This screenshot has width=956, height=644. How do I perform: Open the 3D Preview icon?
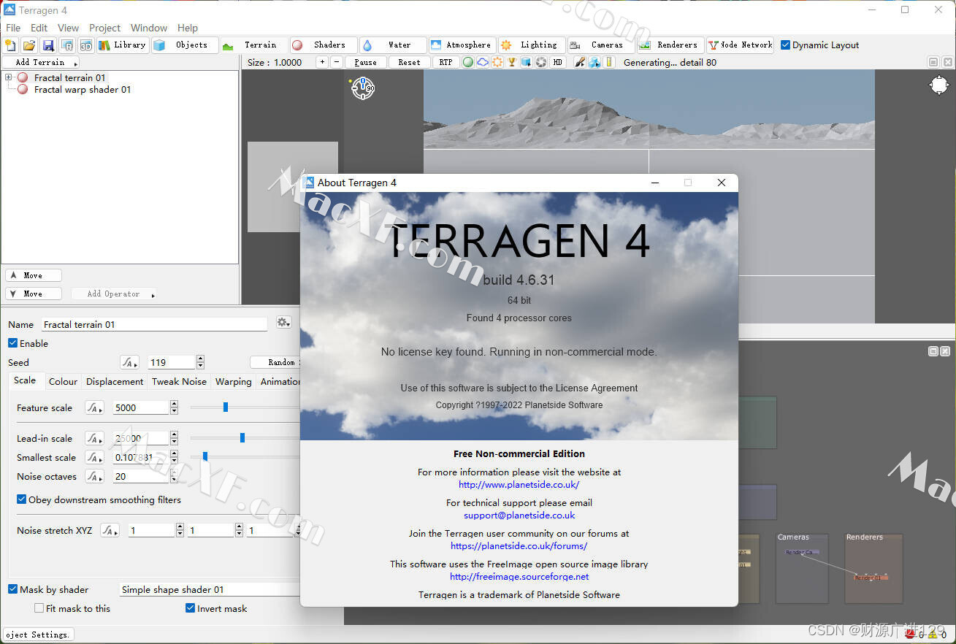tap(86, 45)
